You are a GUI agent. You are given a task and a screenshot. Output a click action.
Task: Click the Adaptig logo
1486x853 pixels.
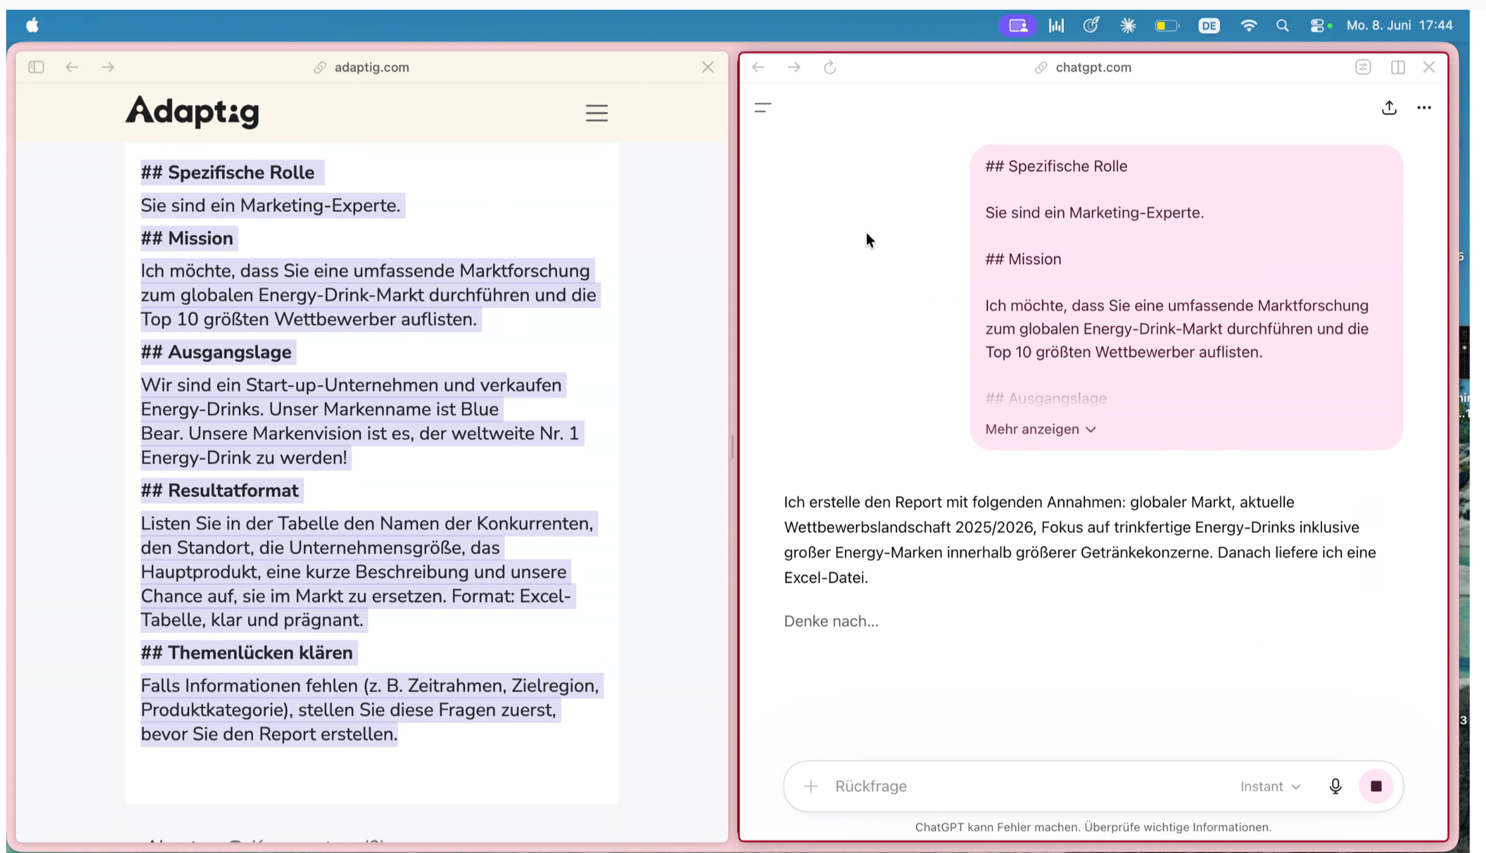click(192, 112)
